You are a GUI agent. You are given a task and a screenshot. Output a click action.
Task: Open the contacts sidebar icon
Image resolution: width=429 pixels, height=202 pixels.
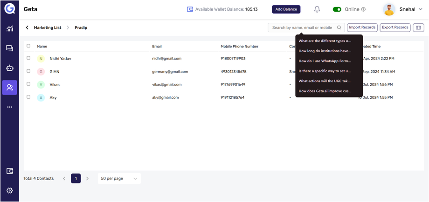coord(10,88)
